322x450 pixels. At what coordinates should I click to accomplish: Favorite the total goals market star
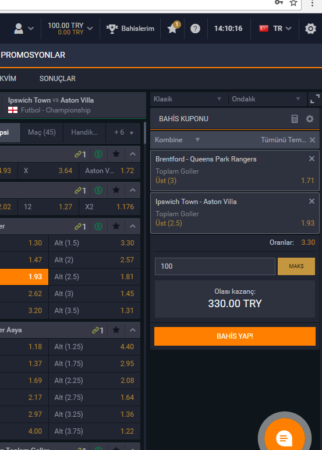116,226
